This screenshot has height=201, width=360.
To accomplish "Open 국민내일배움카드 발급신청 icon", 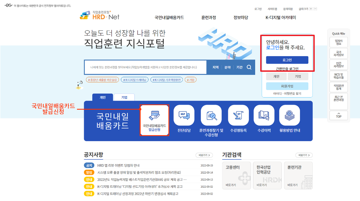I will coord(155,120).
